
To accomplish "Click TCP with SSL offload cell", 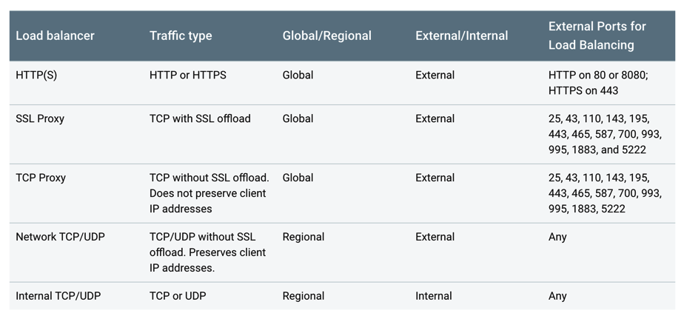I will (200, 118).
